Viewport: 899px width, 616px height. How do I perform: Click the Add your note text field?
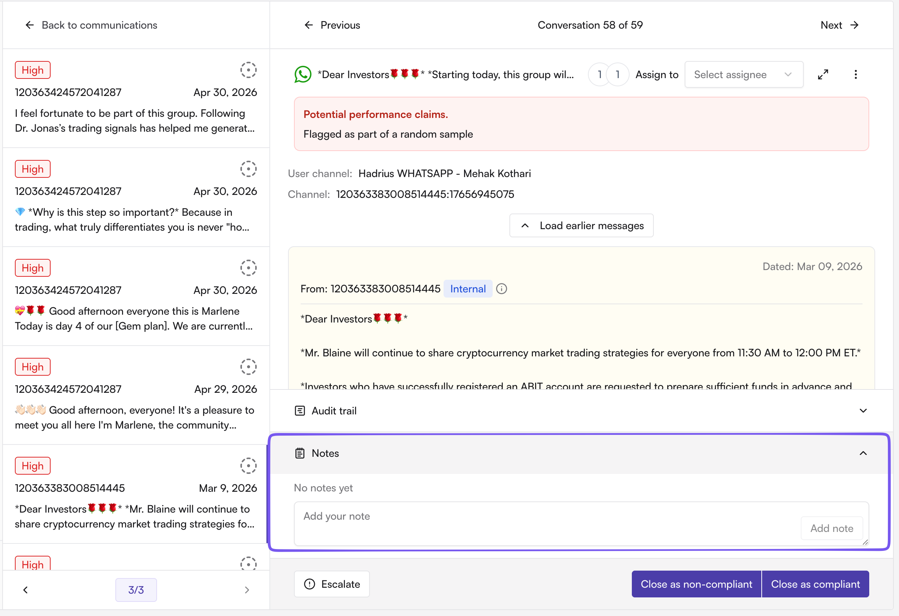click(581, 524)
